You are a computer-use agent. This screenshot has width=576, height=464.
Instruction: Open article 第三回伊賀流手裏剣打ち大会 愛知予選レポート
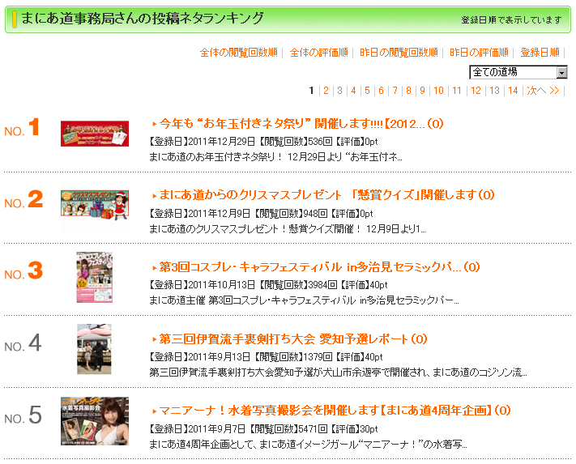(x=292, y=339)
